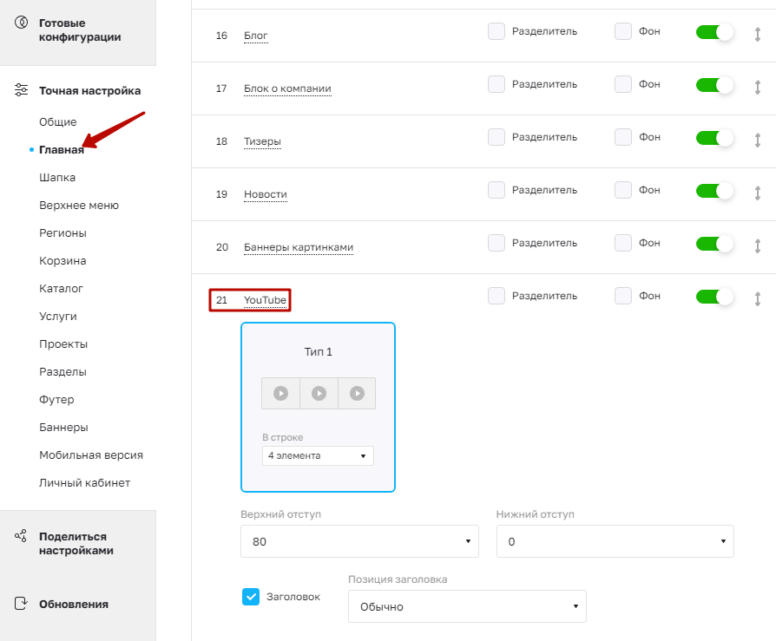Image resolution: width=776 pixels, height=641 pixels.
Task: Click the Обновления icon in sidebar
Action: point(21,604)
